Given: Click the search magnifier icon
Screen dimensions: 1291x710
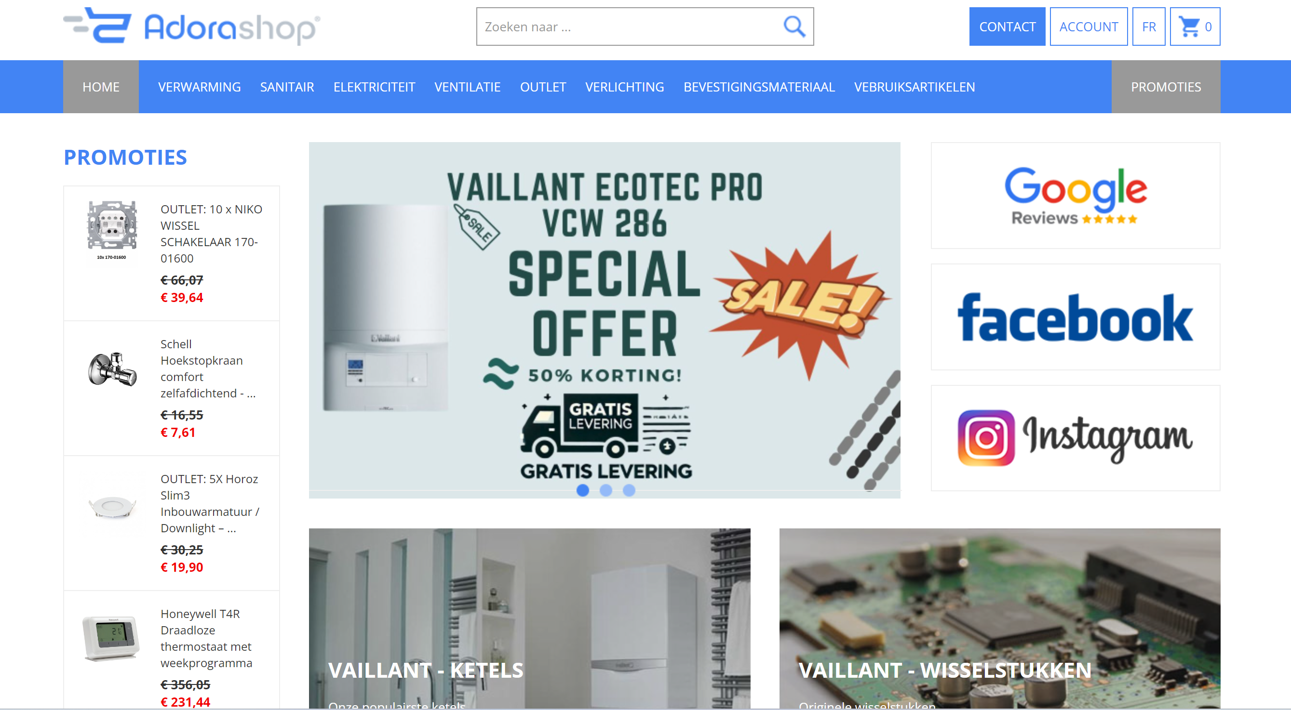Looking at the screenshot, I should (x=794, y=26).
